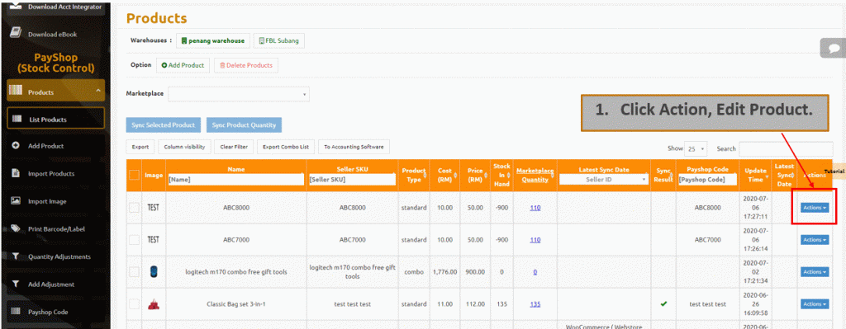Click the [Seller SKU] filter field
The height and width of the screenshot is (329, 846).
(x=352, y=179)
